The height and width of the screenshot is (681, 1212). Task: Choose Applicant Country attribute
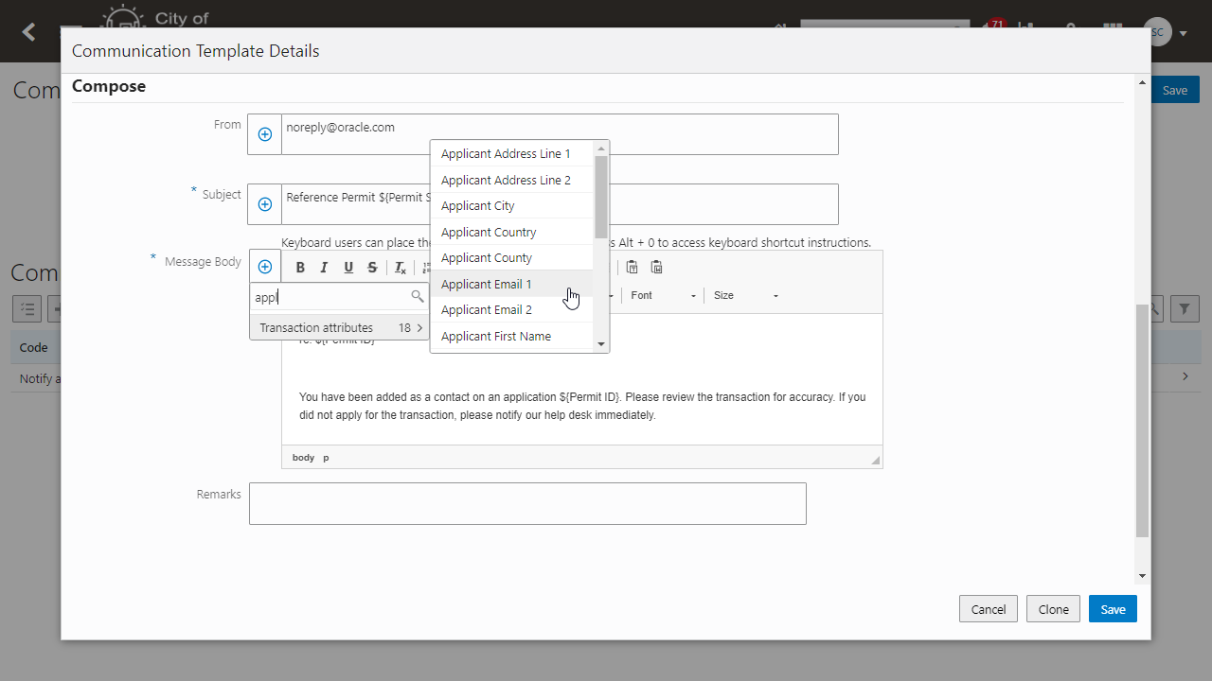pos(512,232)
